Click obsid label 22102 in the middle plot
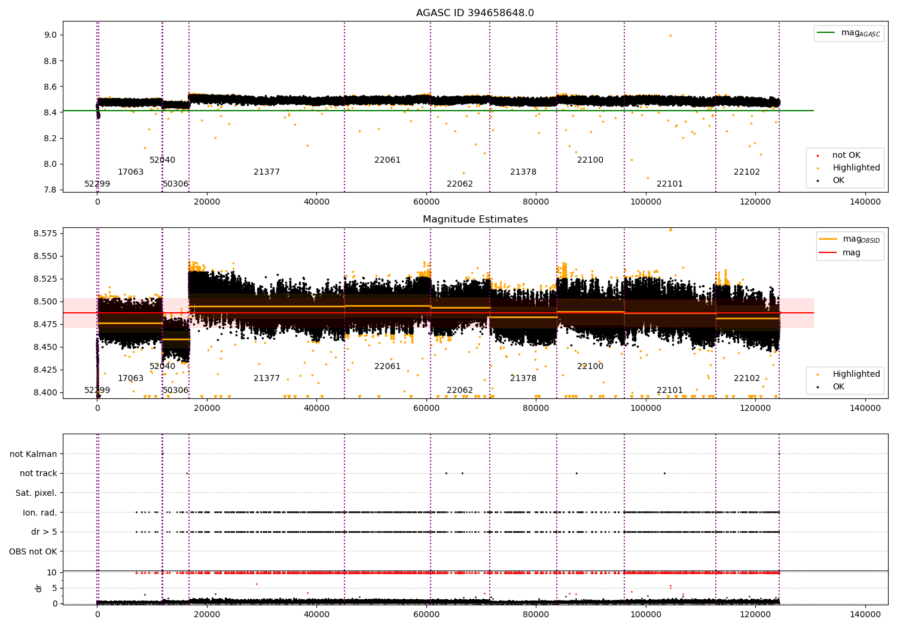Screen dimensions: 897x628 (747, 378)
